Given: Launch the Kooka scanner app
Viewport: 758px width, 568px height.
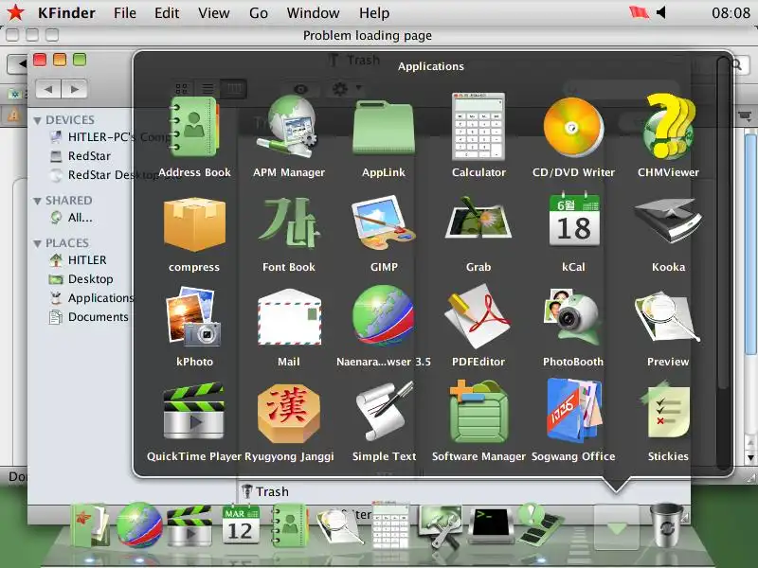Looking at the screenshot, I should tap(668, 221).
